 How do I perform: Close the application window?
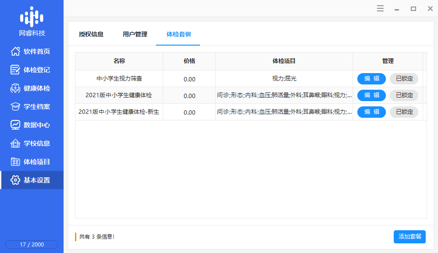(x=430, y=9)
